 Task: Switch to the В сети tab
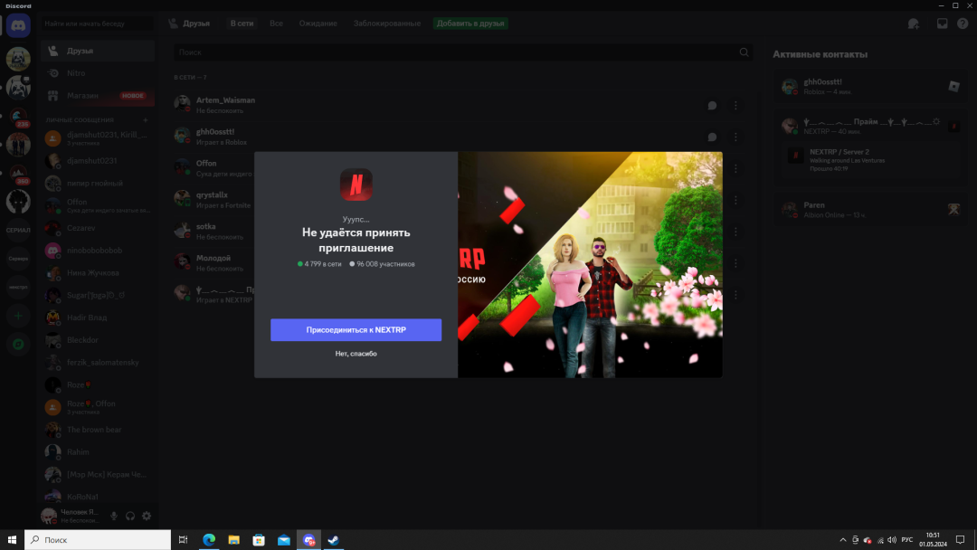[242, 24]
